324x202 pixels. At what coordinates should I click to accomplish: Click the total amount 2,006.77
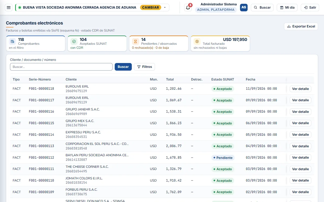coord(174,146)
